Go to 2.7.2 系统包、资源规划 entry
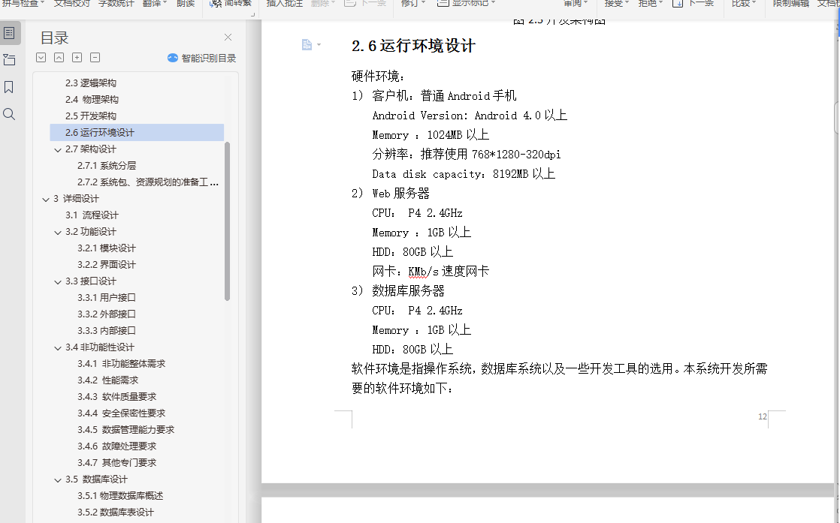840x523 pixels. [147, 182]
